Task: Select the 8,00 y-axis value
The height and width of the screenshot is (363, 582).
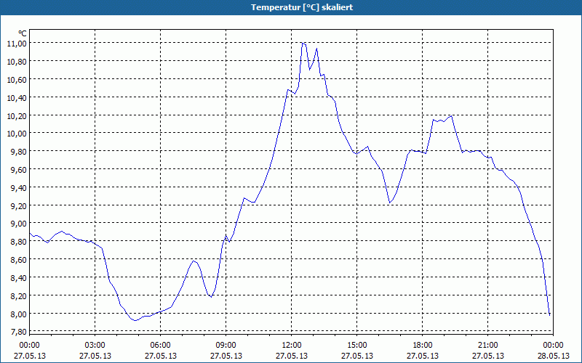Action: click(x=19, y=314)
